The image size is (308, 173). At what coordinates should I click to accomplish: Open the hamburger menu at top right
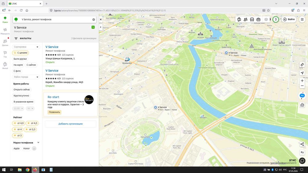[302, 19]
